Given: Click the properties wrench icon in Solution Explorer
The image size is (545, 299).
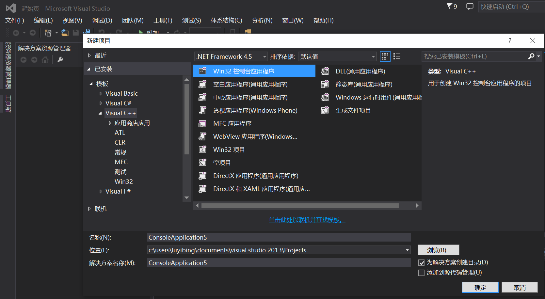Looking at the screenshot, I should [x=60, y=60].
